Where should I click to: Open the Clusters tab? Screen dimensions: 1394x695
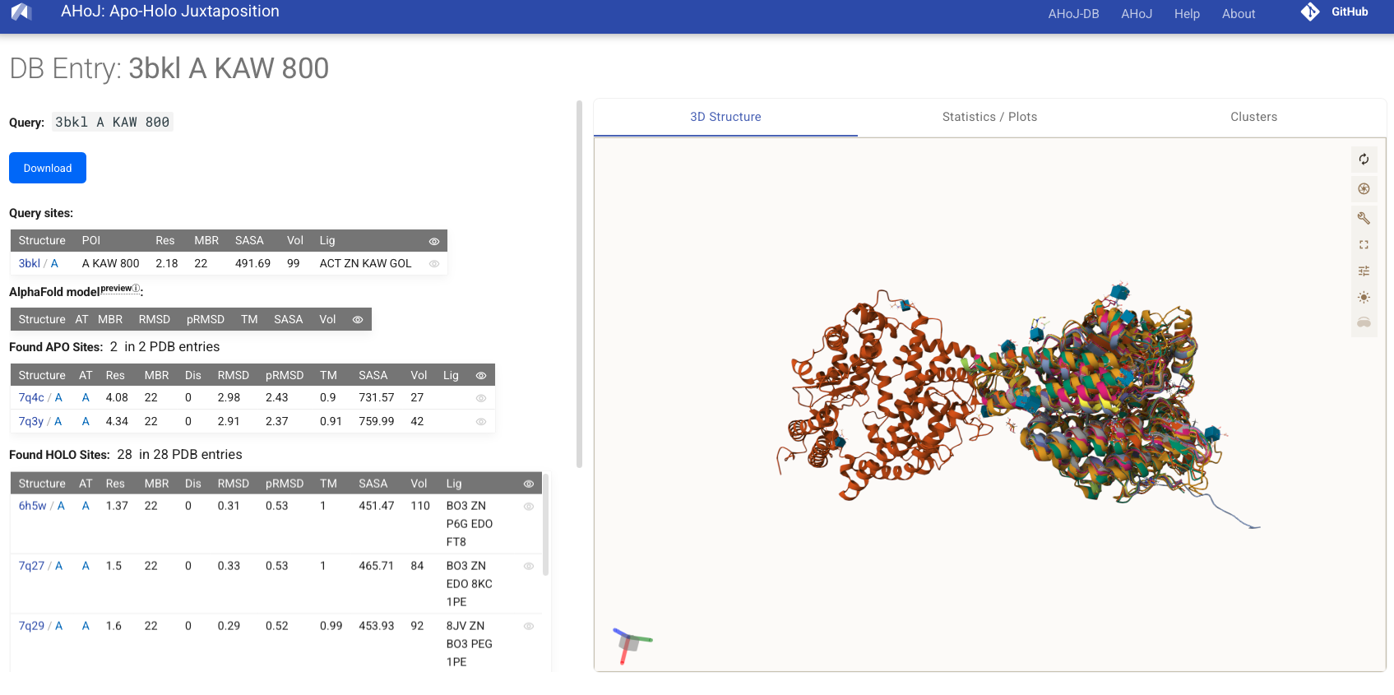[x=1253, y=117]
